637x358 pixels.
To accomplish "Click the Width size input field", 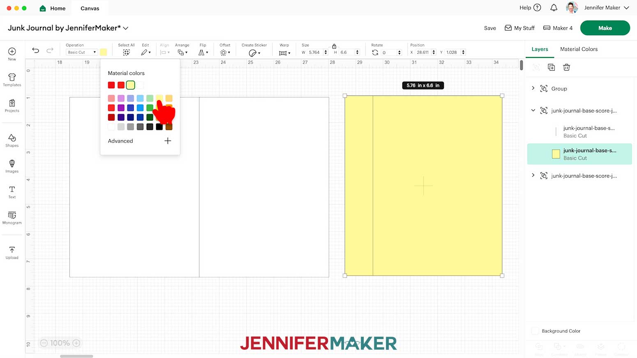I will pyautogui.click(x=315, y=53).
